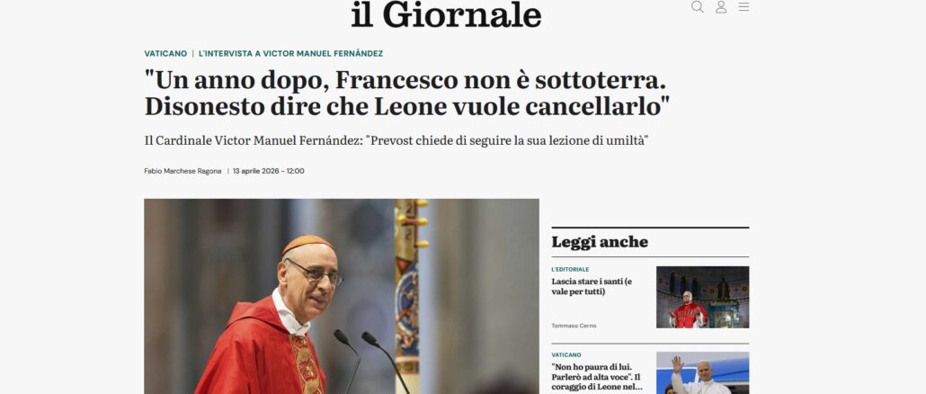Click the user account icon

point(721,6)
